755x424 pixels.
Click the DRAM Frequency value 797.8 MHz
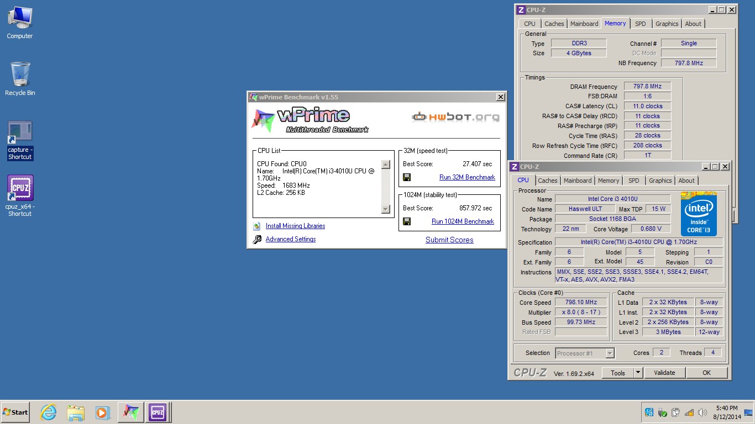(x=647, y=86)
